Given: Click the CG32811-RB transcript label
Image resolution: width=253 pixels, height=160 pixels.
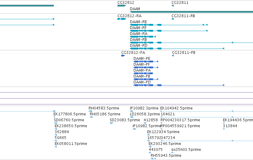Looking at the screenshot, I should point(183,16).
